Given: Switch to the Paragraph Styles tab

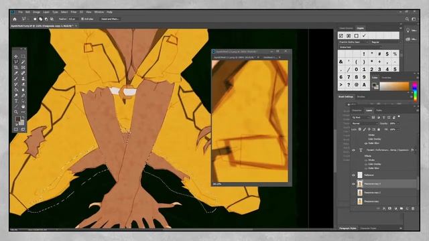Looking at the screenshot, I should [x=348, y=228].
